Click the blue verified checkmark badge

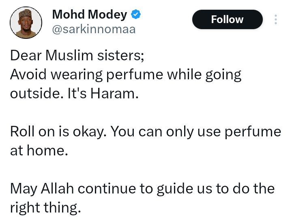coord(136,15)
